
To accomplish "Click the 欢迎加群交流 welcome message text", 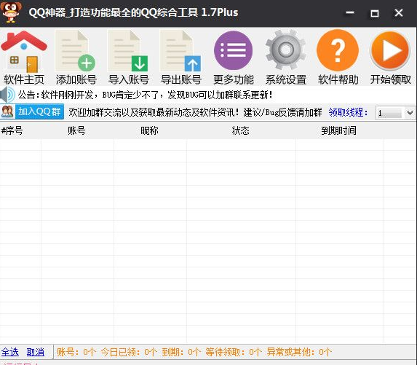I will pyautogui.click(x=195, y=112).
